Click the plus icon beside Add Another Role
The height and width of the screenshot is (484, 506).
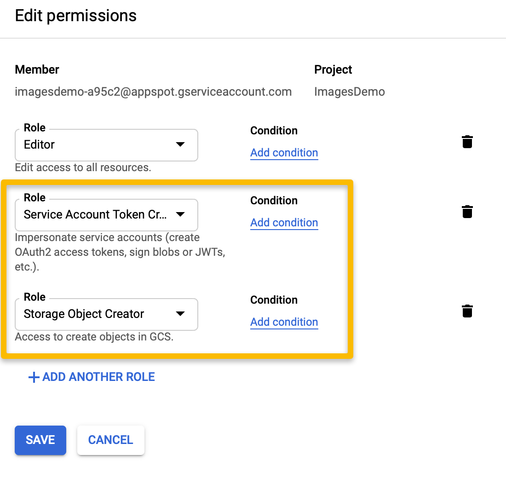tap(34, 377)
